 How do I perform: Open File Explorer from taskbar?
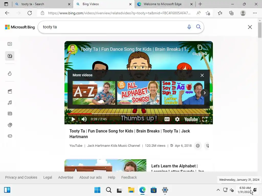tap(131, 190)
